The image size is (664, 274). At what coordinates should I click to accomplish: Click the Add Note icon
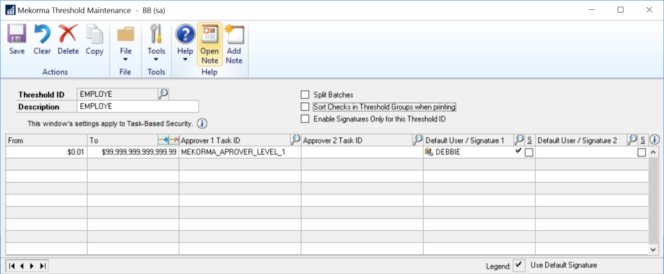pos(234,44)
